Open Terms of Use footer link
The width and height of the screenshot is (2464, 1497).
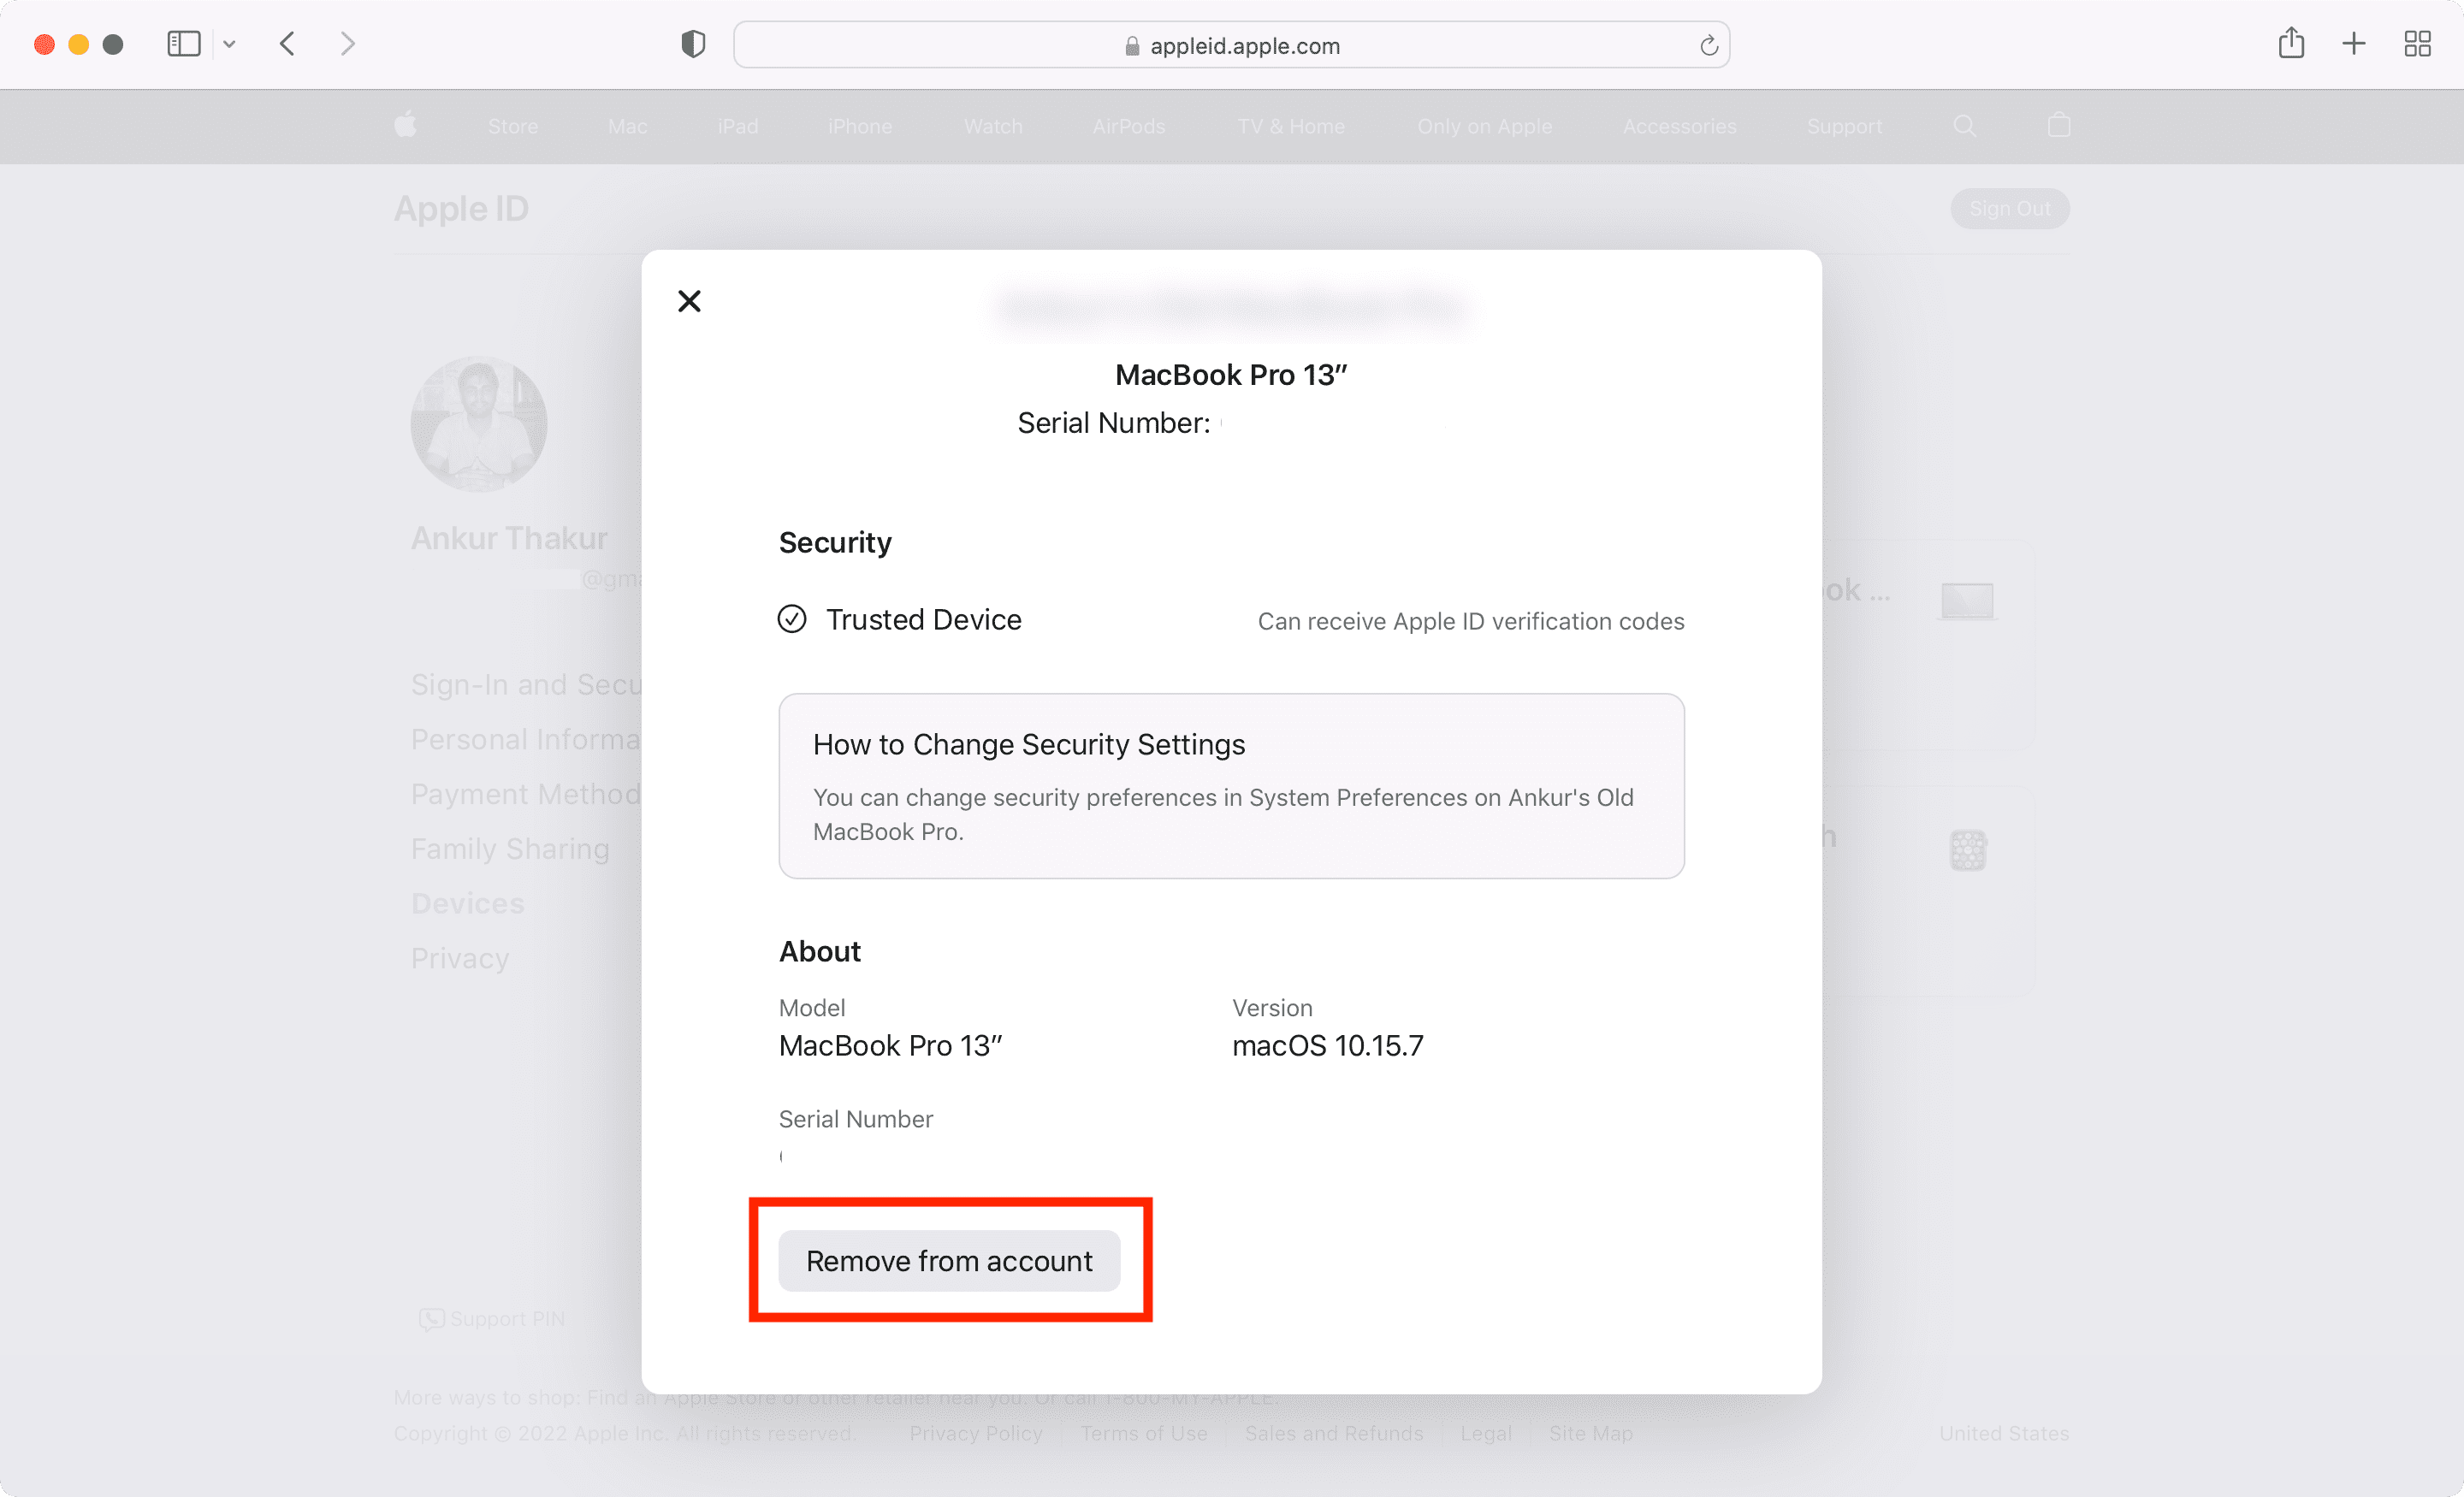[x=1143, y=1433]
